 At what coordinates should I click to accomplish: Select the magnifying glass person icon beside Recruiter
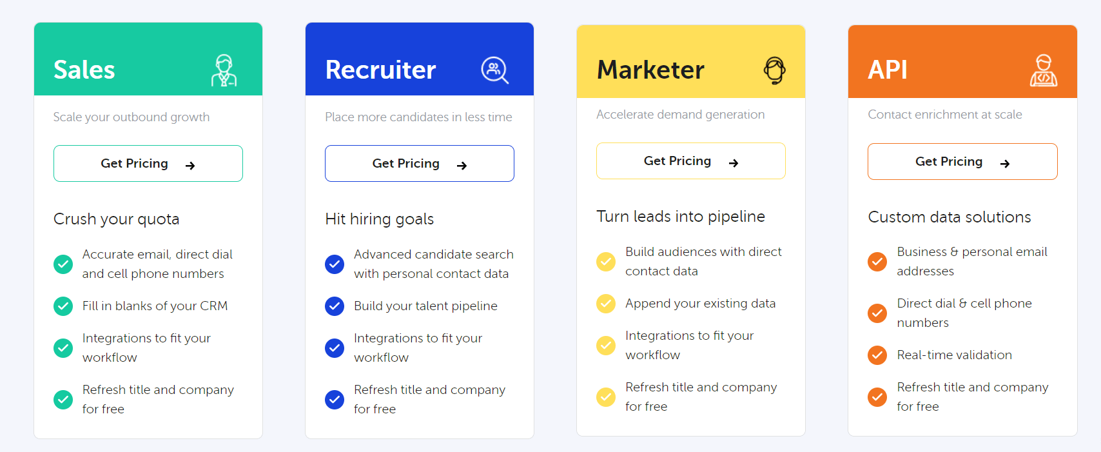click(x=494, y=70)
